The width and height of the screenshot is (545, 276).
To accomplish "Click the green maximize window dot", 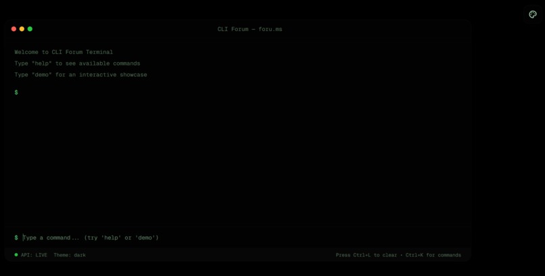I will pos(30,29).
